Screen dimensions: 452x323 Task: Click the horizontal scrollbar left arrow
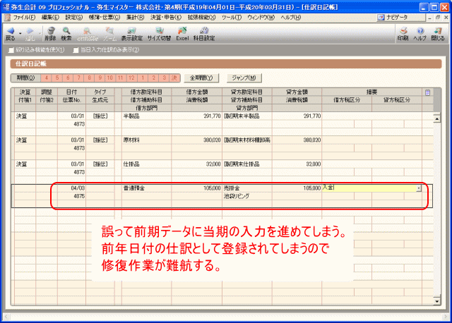7,317
